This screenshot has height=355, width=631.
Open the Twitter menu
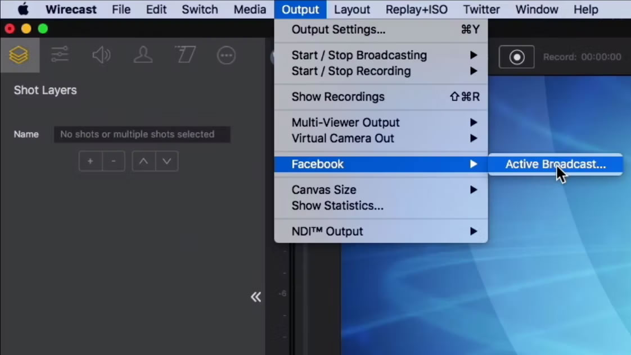[x=481, y=9]
